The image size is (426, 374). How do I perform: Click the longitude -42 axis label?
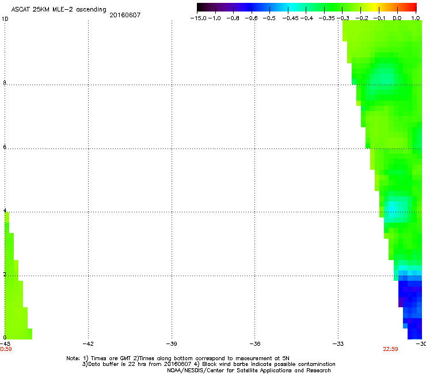[x=88, y=344]
